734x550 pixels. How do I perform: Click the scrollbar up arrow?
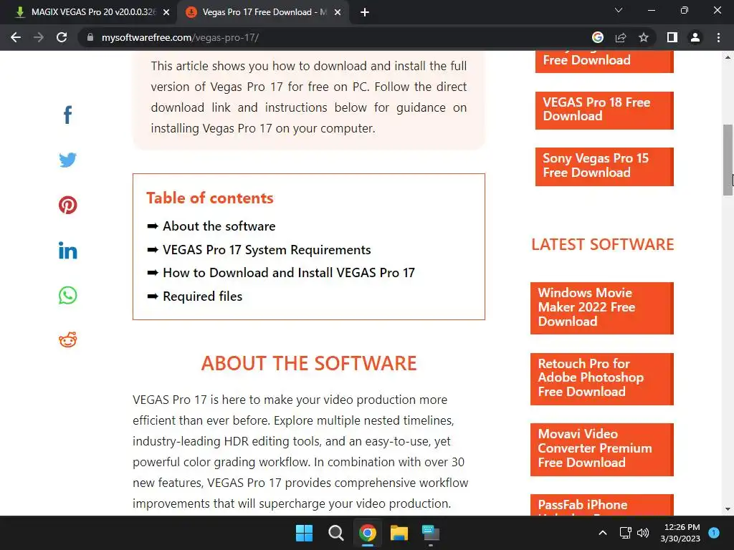pos(728,57)
